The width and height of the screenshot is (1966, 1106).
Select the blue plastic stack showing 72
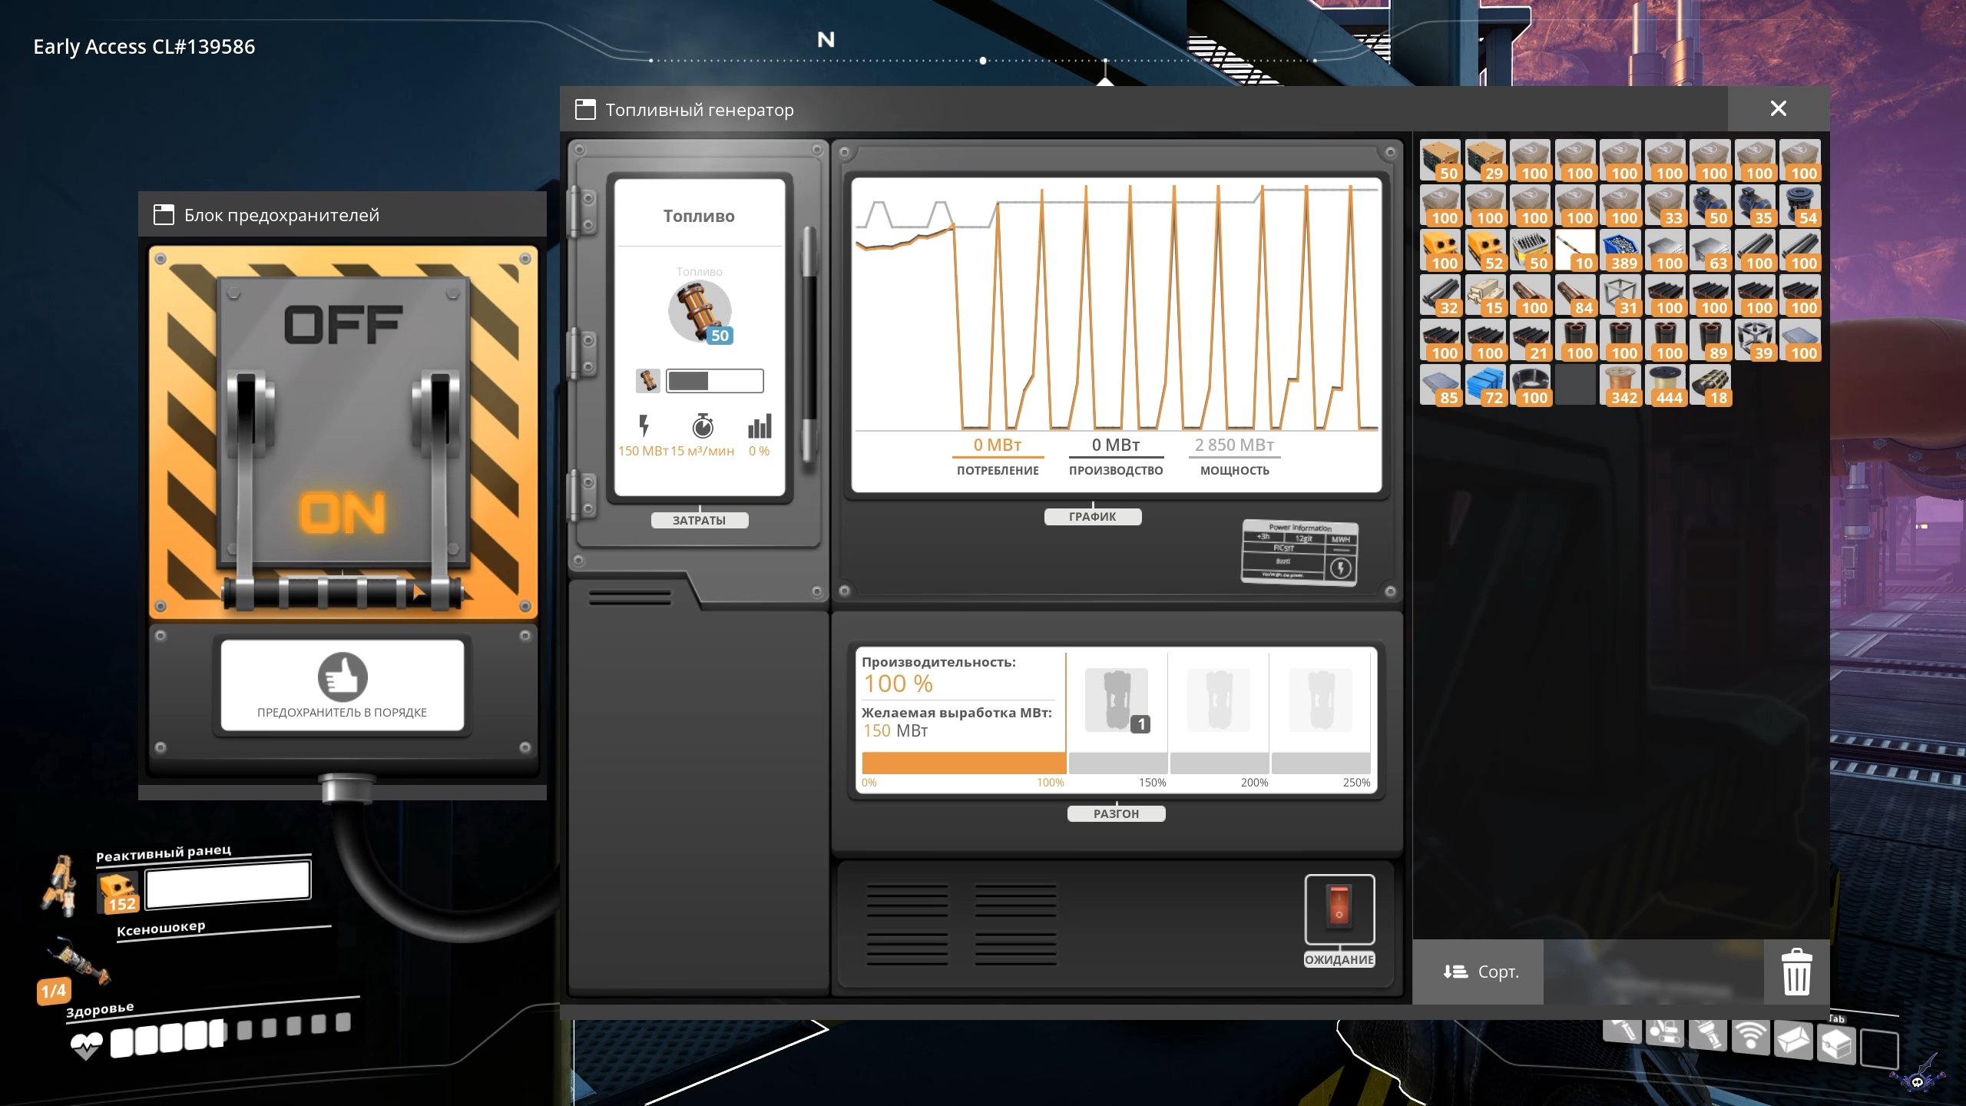[1484, 385]
